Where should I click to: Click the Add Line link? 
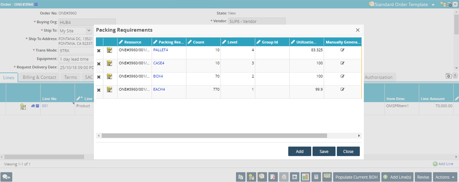(x=443, y=164)
